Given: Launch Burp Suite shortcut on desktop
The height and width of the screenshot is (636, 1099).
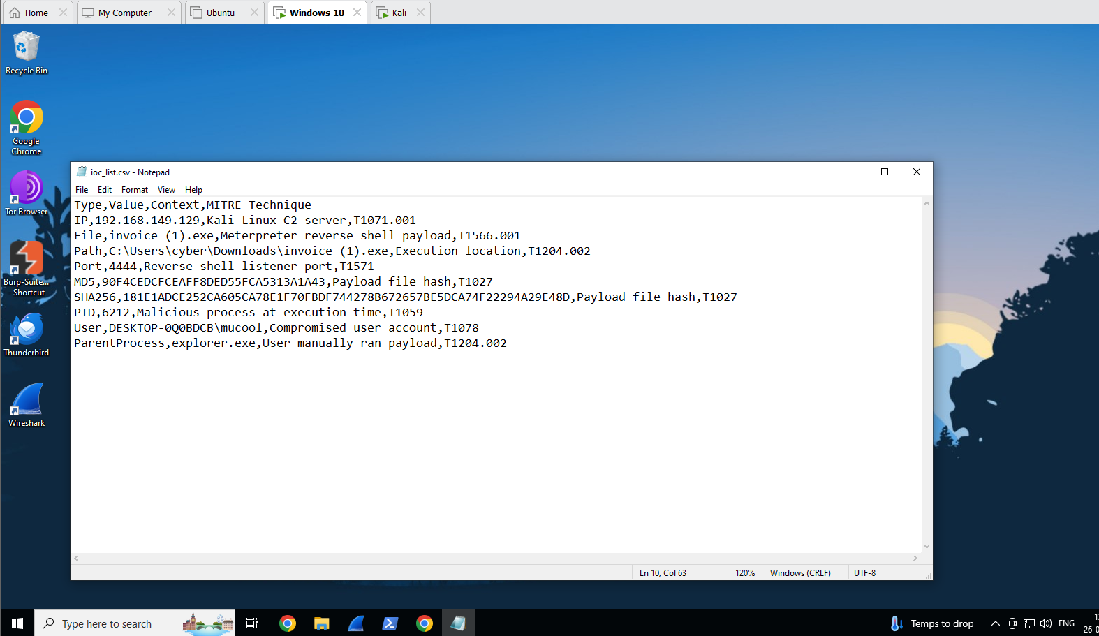Looking at the screenshot, I should [27, 269].
